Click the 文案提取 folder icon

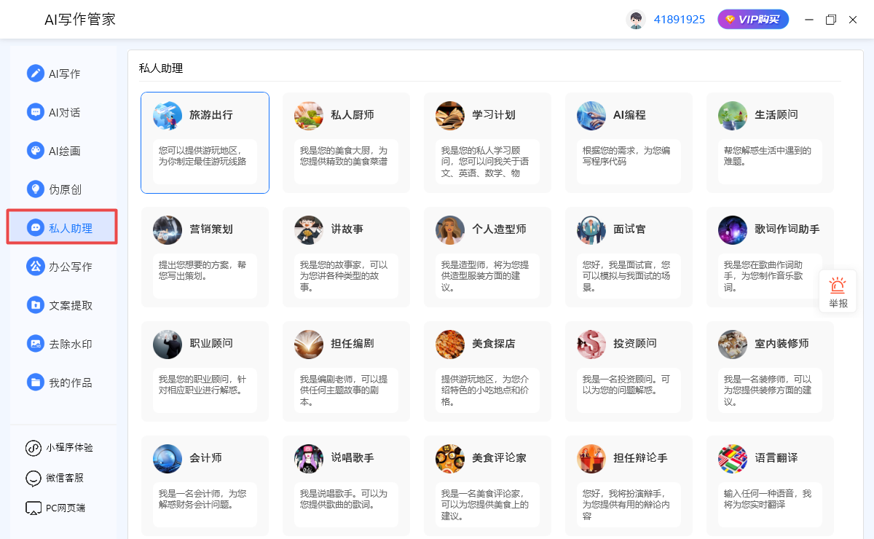[36, 305]
